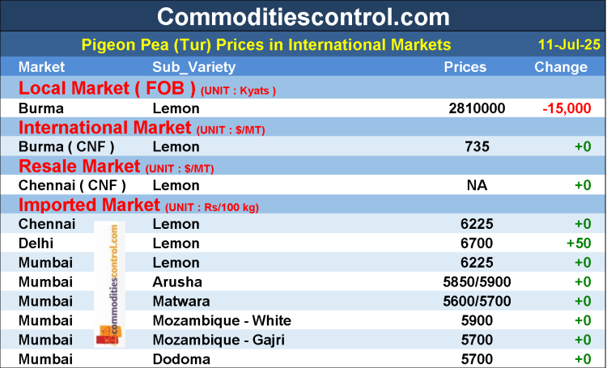Select the Imported Market section heading

(x=87, y=205)
